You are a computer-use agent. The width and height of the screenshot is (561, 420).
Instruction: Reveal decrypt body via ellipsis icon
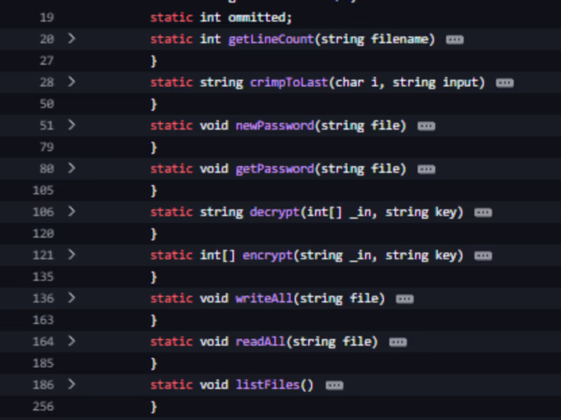point(482,212)
